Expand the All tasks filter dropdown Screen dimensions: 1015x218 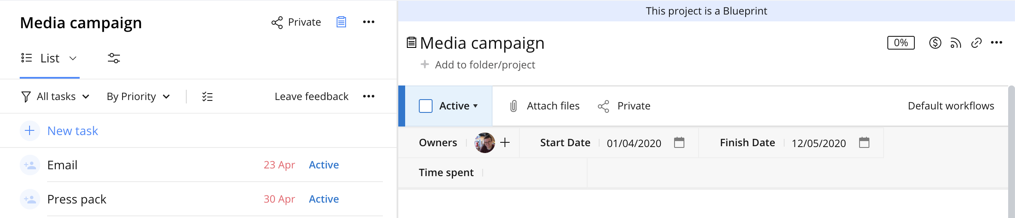click(x=56, y=97)
